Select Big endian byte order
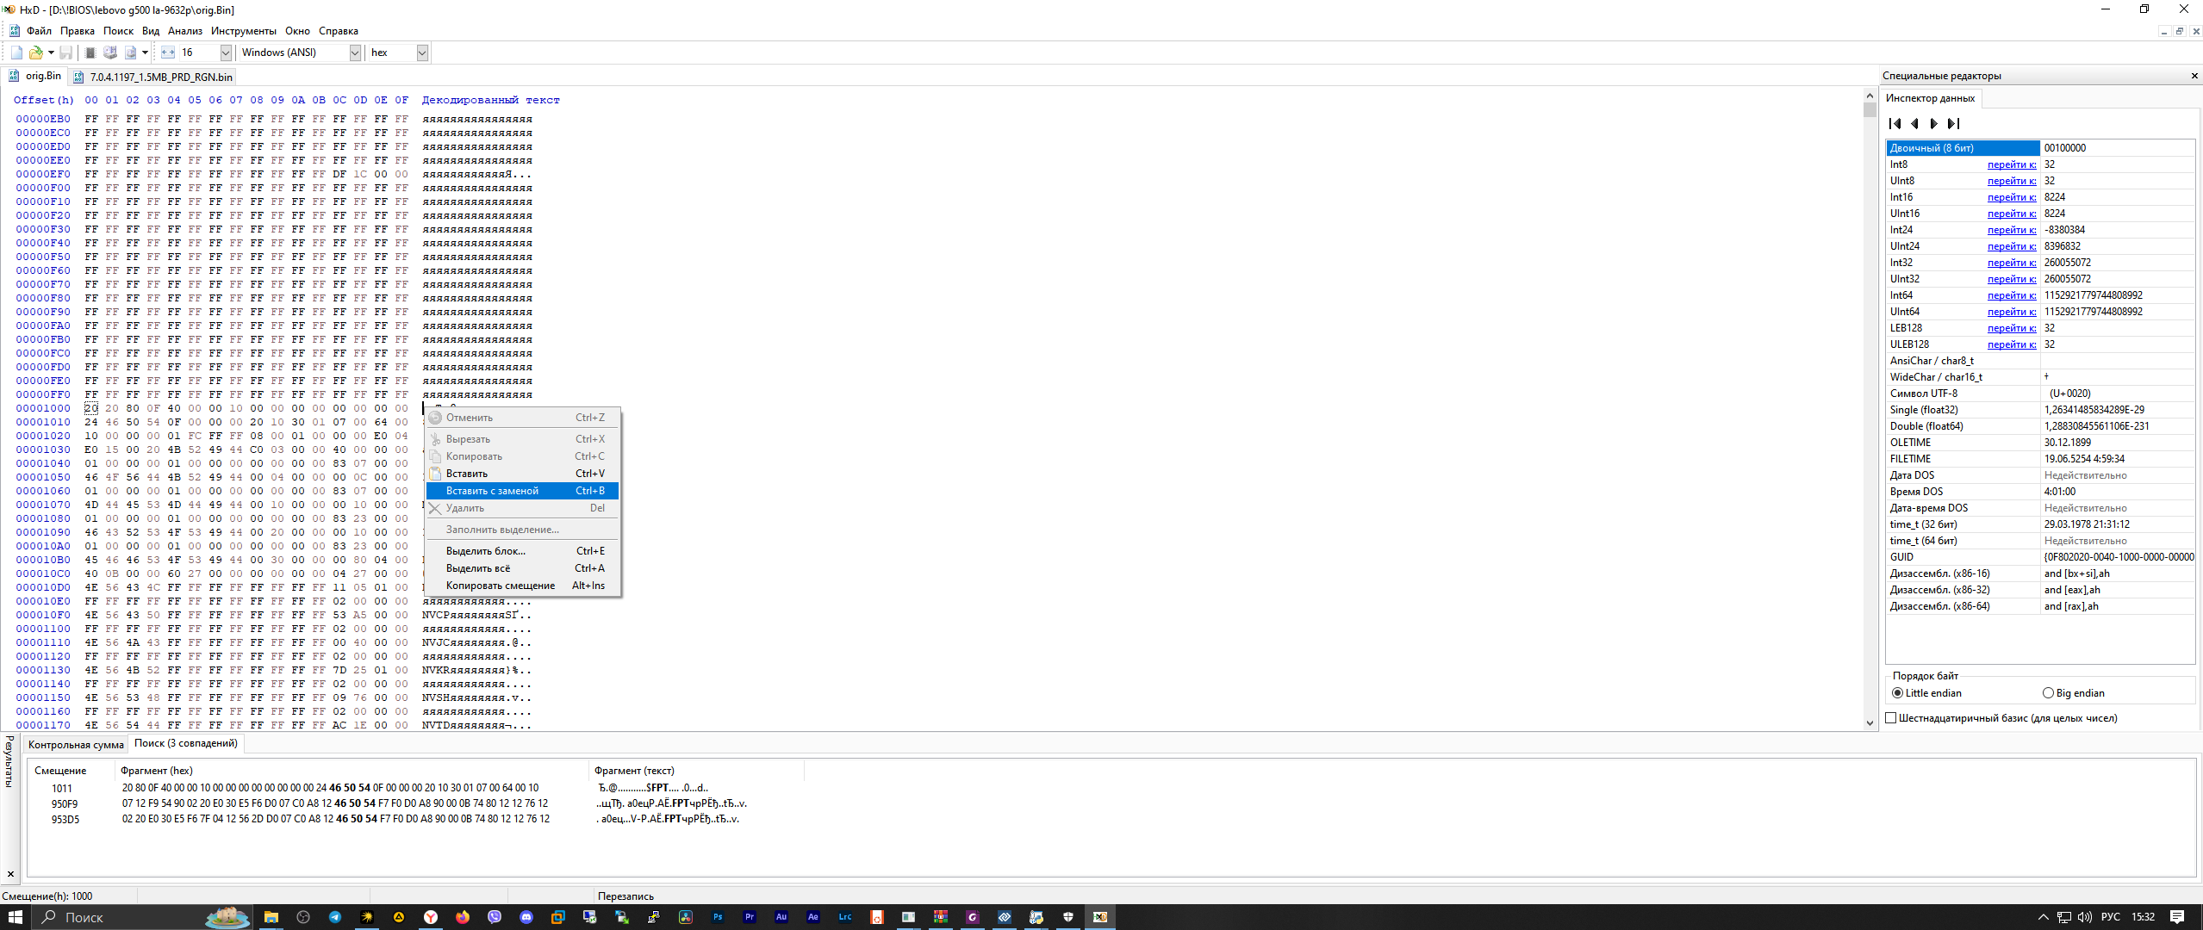Screen dimensions: 2203x930 (x=2048, y=693)
